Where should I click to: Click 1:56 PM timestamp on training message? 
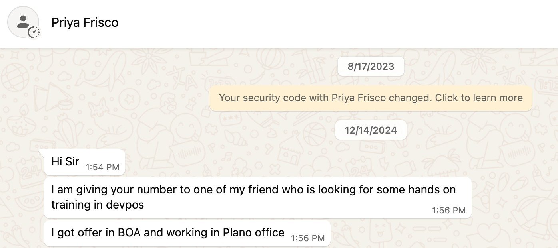(x=449, y=210)
